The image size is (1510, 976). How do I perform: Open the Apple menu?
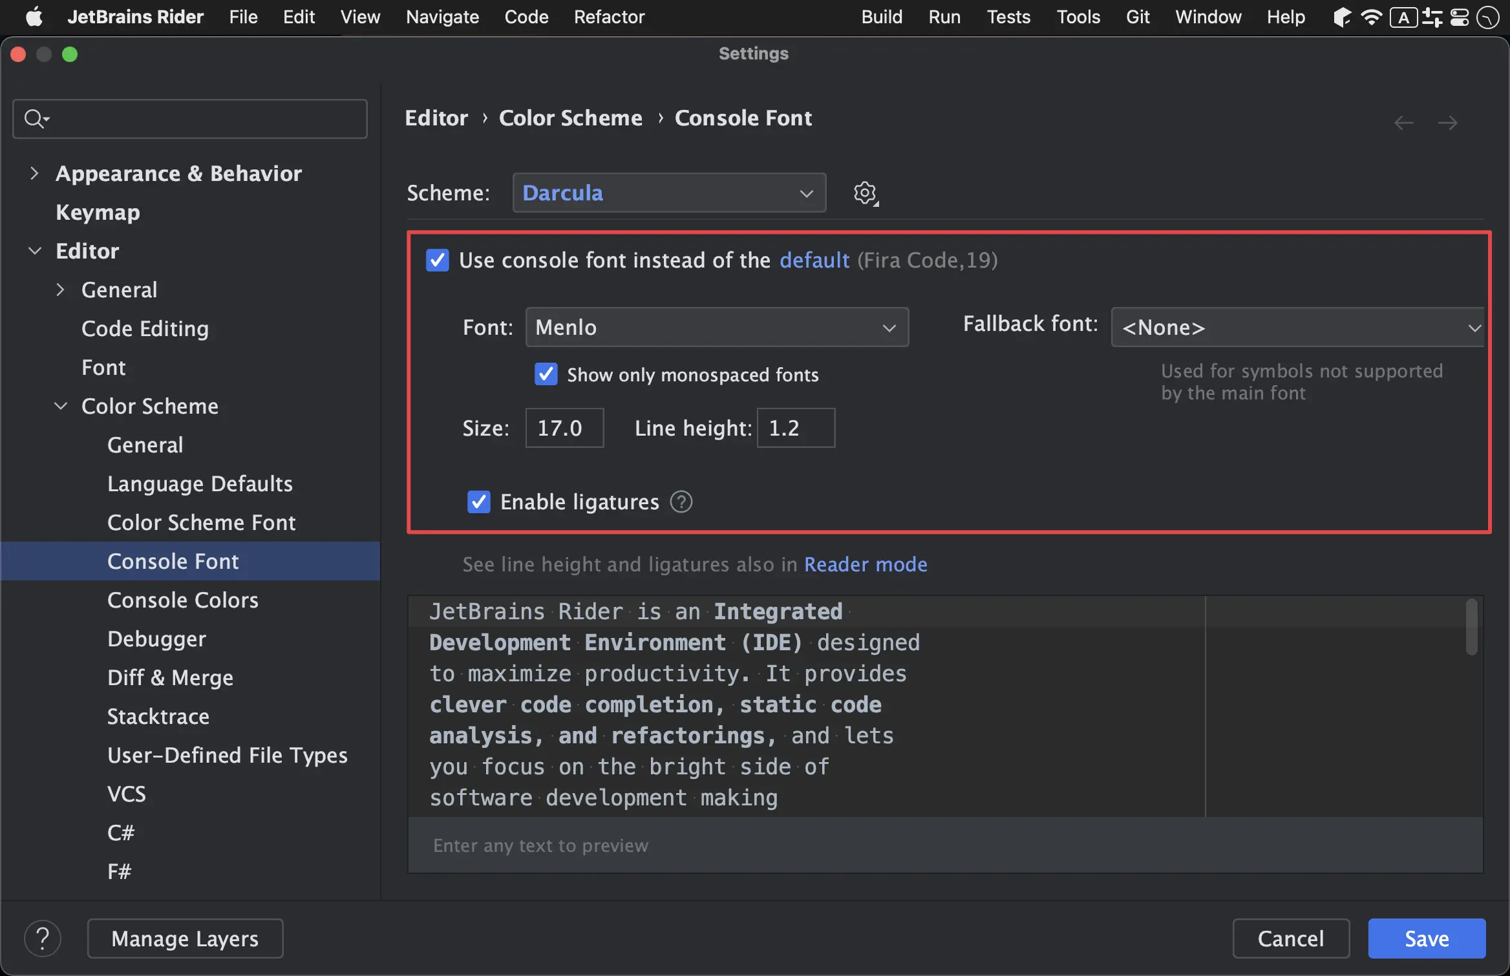(34, 17)
